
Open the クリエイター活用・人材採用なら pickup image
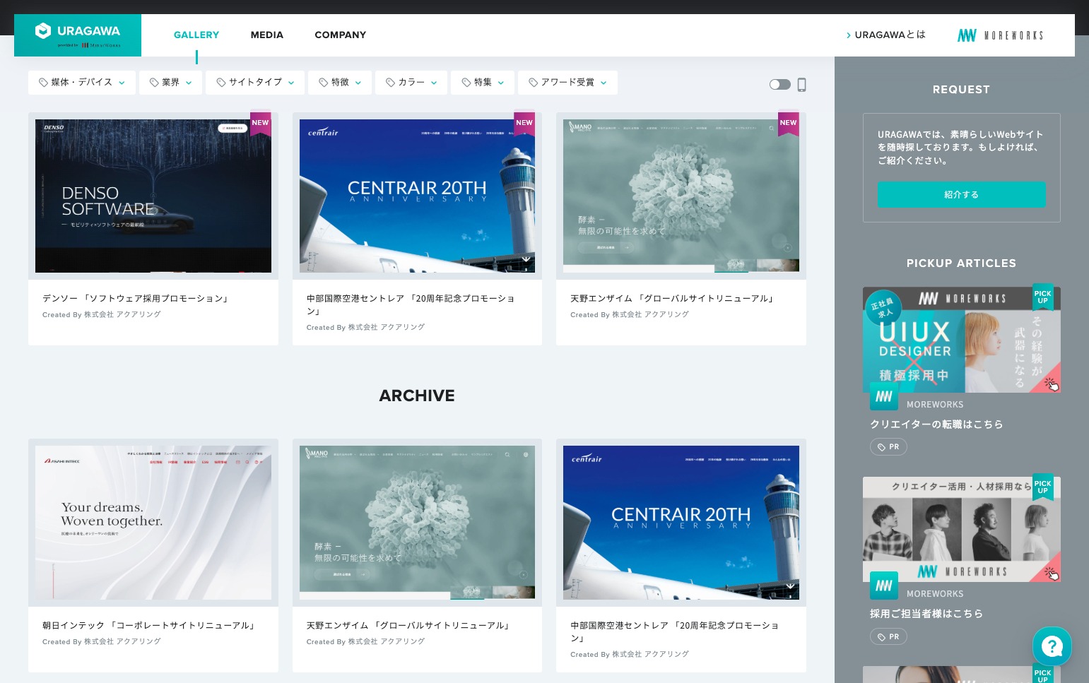pos(961,530)
